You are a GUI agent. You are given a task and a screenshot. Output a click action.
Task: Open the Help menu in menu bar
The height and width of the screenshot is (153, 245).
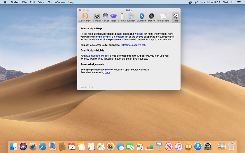pyautogui.click(x=71, y=2)
